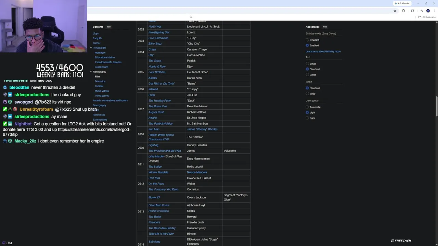Open Legal issues subsection
This screenshot has width=438, height=246.
coord(101,67)
